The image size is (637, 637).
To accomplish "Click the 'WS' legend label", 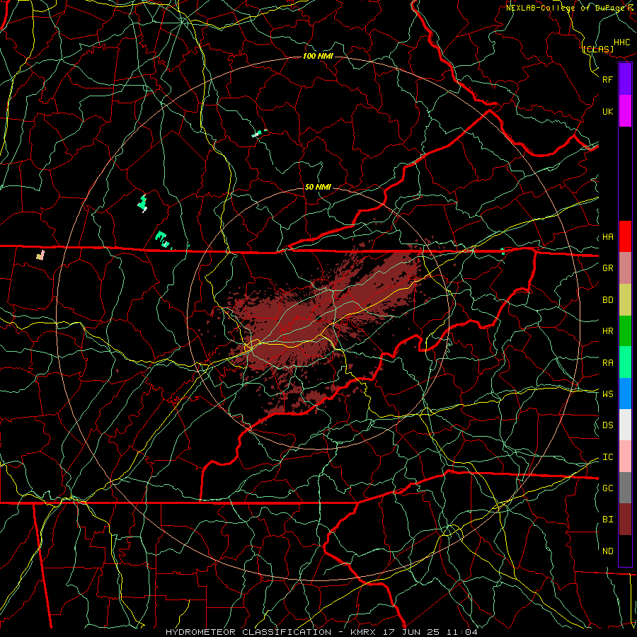I will click(607, 394).
